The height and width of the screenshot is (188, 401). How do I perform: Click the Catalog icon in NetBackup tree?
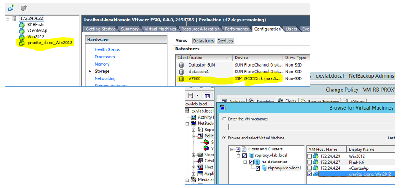pyautogui.click(x=200, y=161)
